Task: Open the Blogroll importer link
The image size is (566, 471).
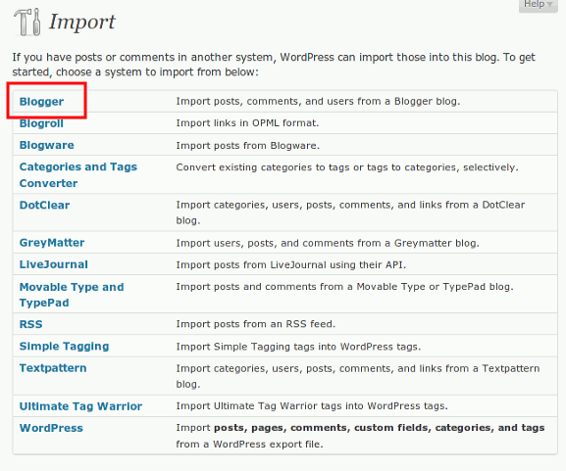Action: coord(41,123)
